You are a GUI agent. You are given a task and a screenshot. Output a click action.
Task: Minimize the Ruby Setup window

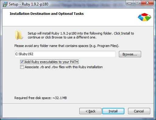(130, 3)
